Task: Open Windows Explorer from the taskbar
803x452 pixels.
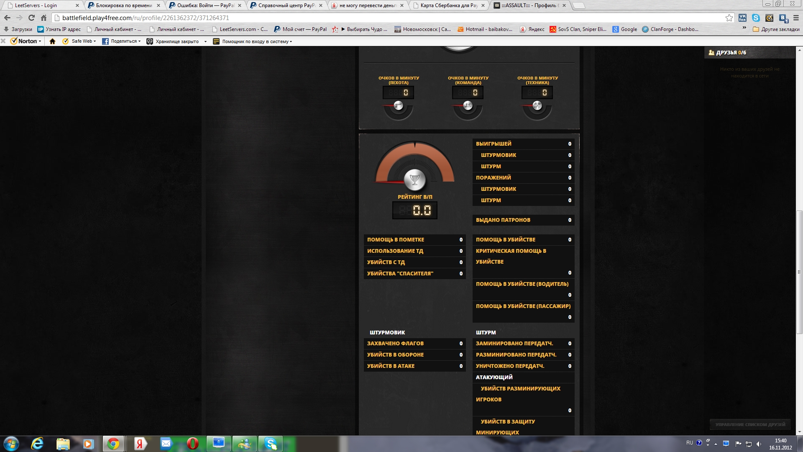Action: [63, 444]
